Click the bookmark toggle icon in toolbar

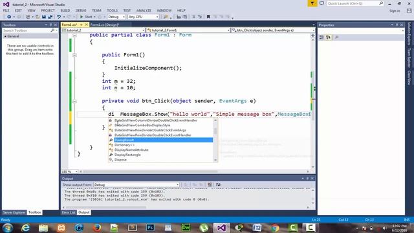point(208,17)
